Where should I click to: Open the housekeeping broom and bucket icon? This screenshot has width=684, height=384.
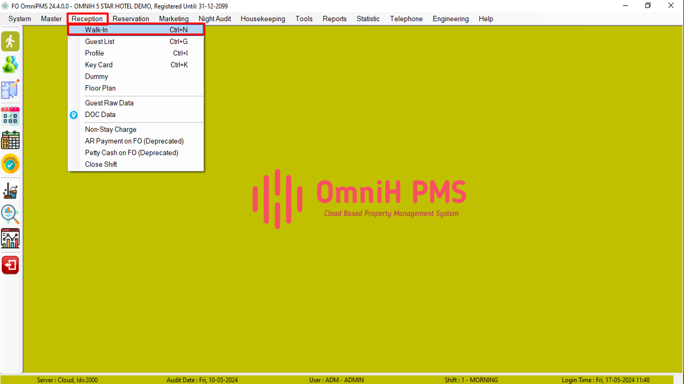coord(11,190)
